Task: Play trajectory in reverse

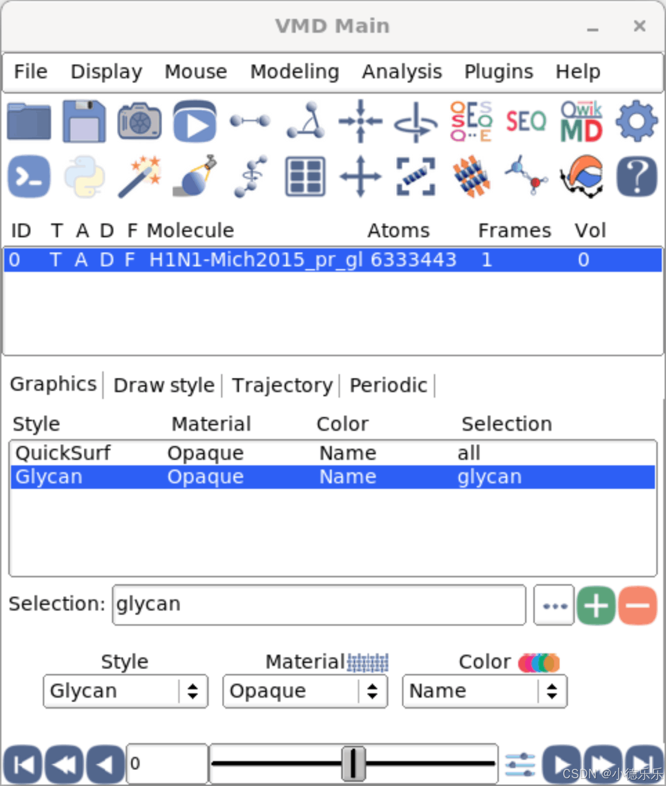Action: (106, 764)
